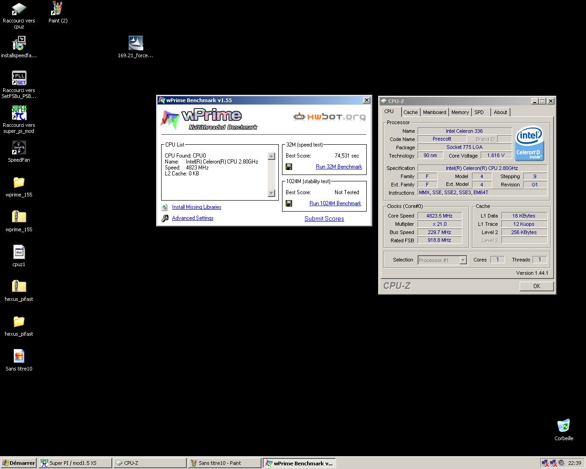Click the processor name Intel Celeron 336
Screen dimensions: 586x469
coord(464,131)
